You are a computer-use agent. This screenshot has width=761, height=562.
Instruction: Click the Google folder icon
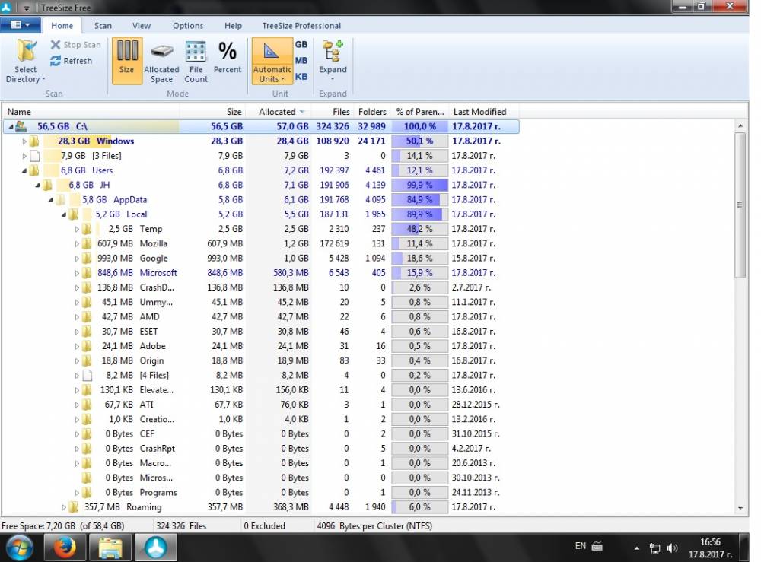pos(87,258)
